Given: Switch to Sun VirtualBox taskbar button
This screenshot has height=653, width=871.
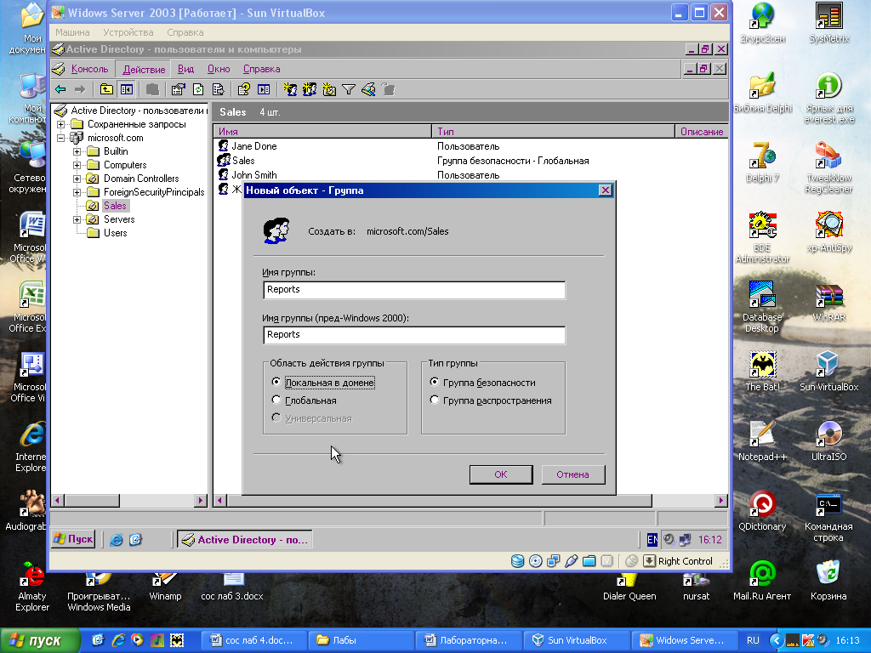Looking at the screenshot, I should pyautogui.click(x=578, y=640).
